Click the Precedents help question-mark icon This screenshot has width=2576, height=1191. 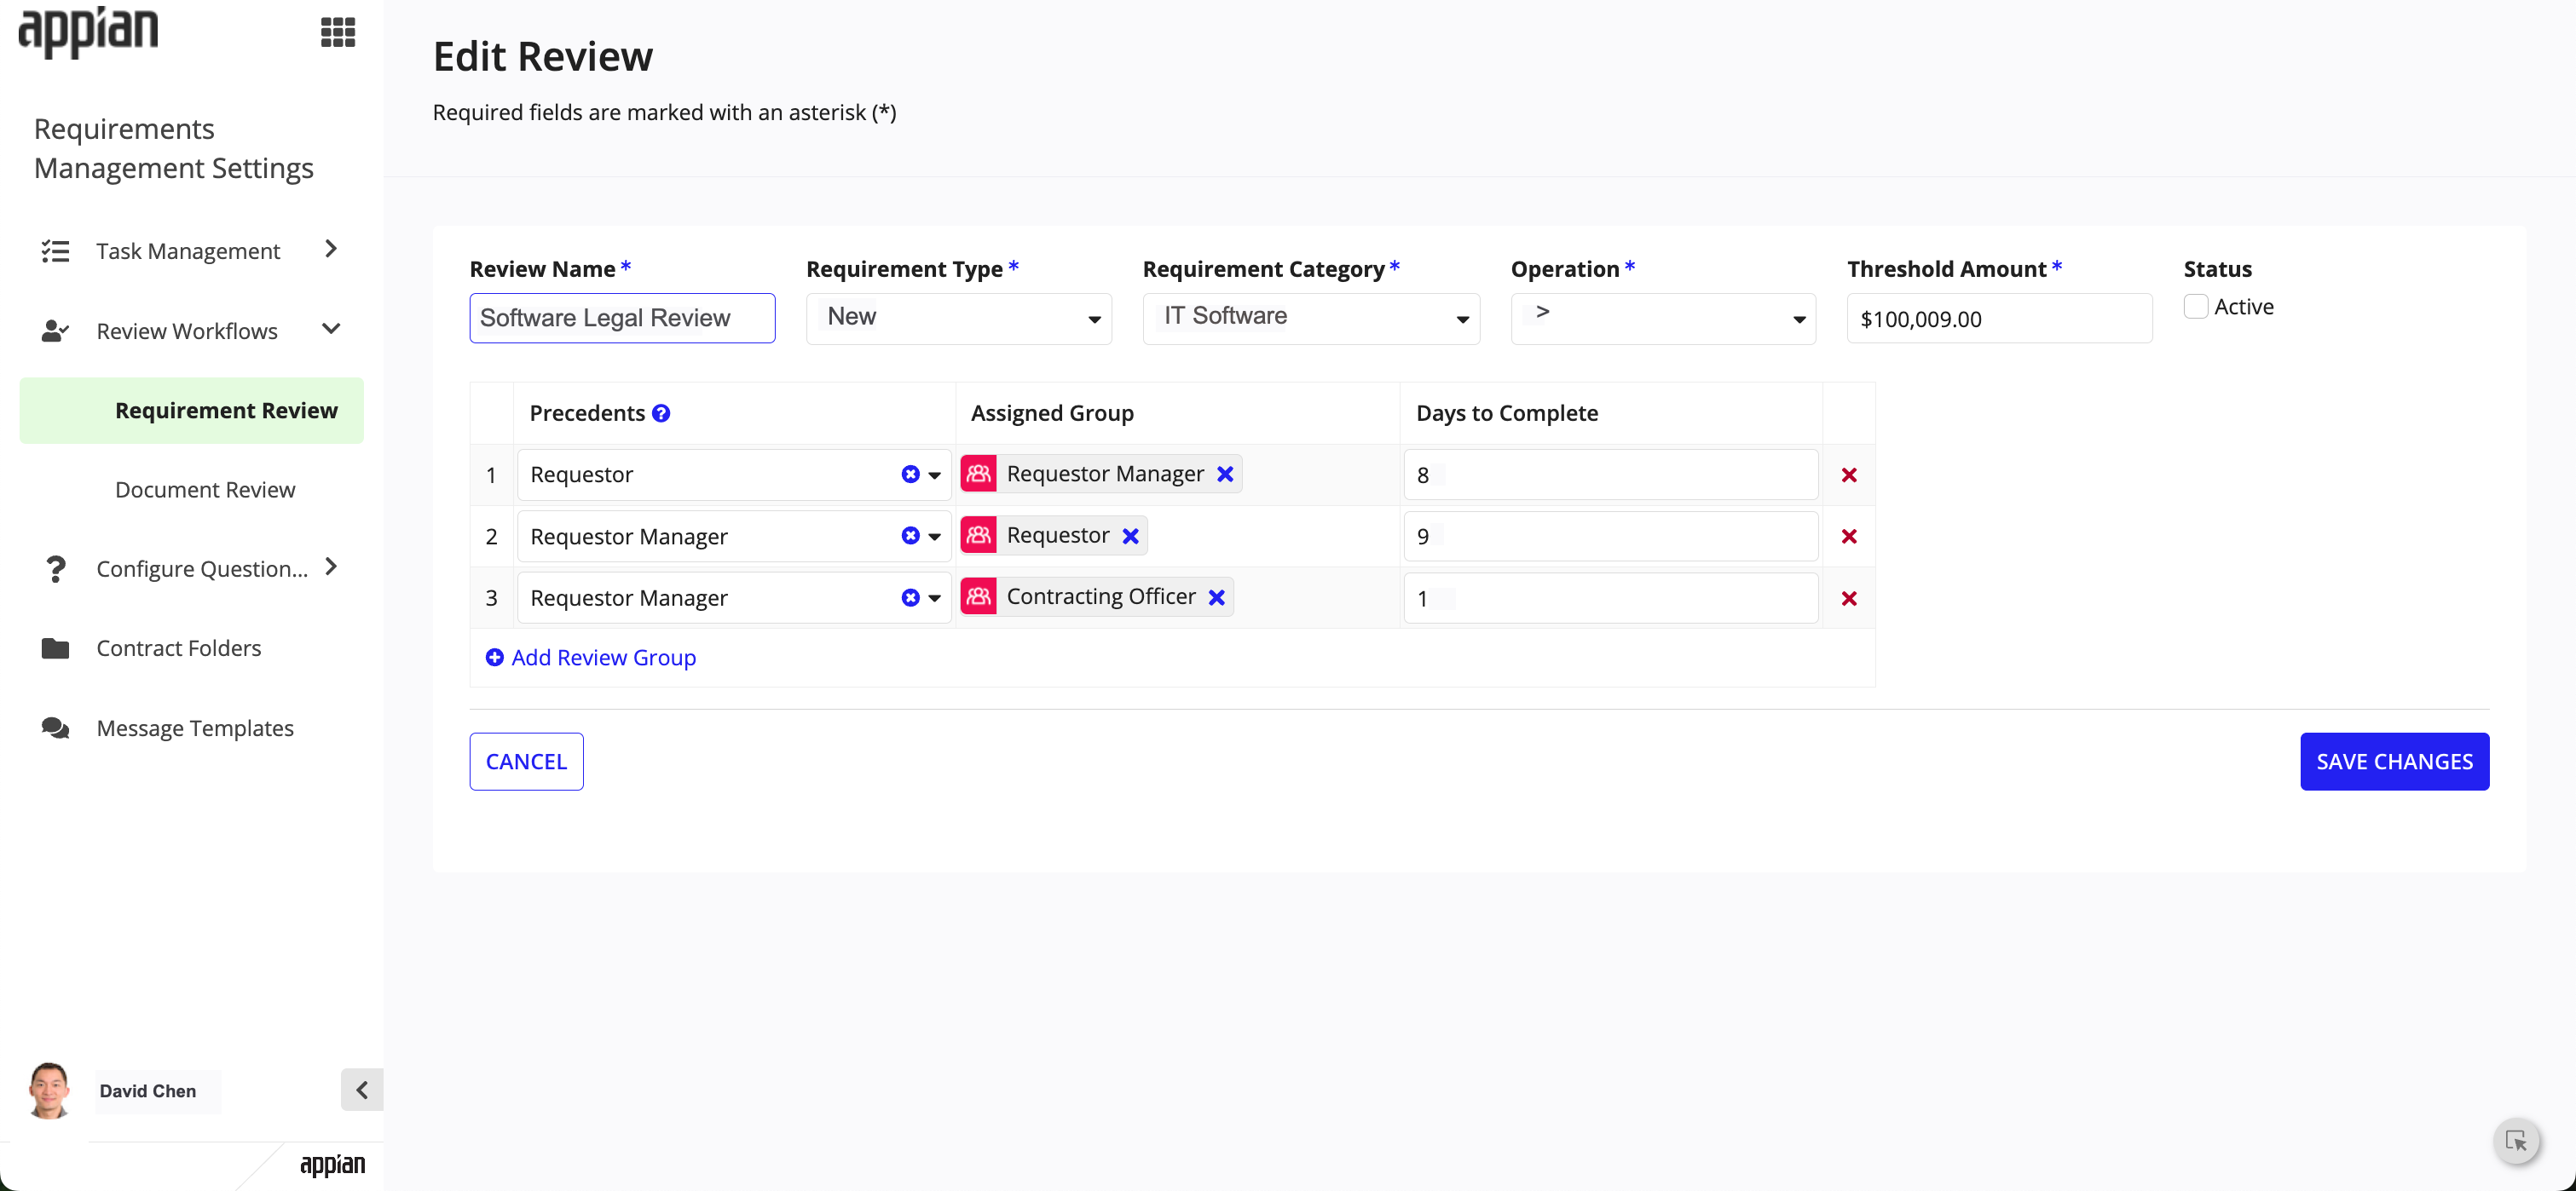pos(661,412)
